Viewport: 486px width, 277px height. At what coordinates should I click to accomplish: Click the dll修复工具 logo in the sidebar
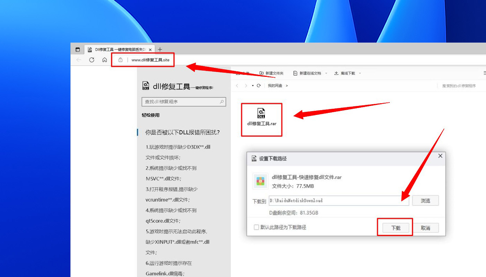(146, 85)
